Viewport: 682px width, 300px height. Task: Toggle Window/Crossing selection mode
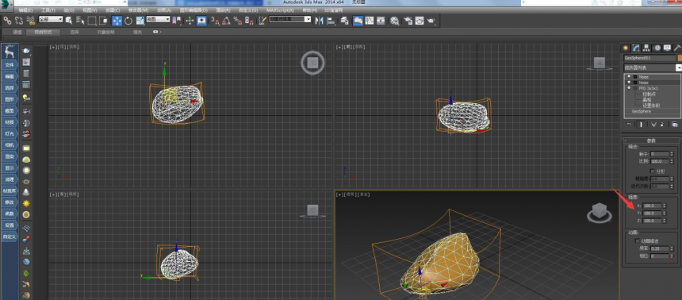pos(103,20)
